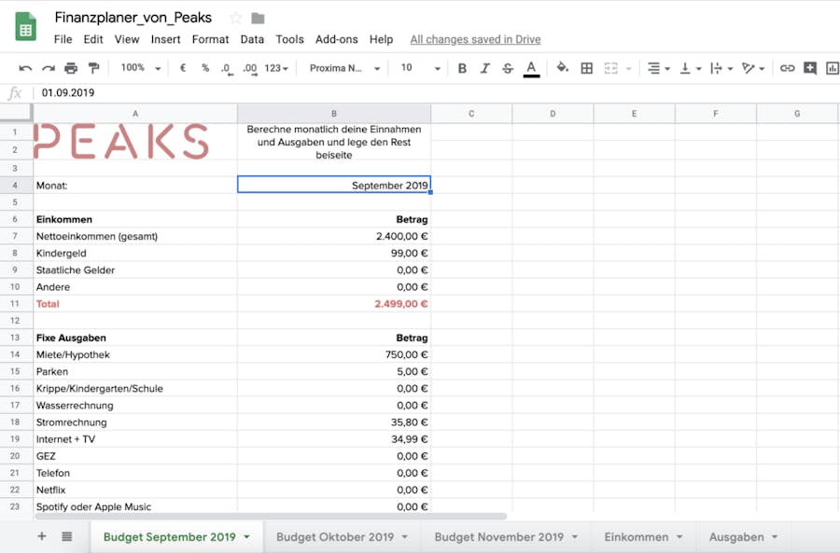840x553 pixels.
Task: Select the paint format roller
Action: pyautogui.click(x=93, y=68)
